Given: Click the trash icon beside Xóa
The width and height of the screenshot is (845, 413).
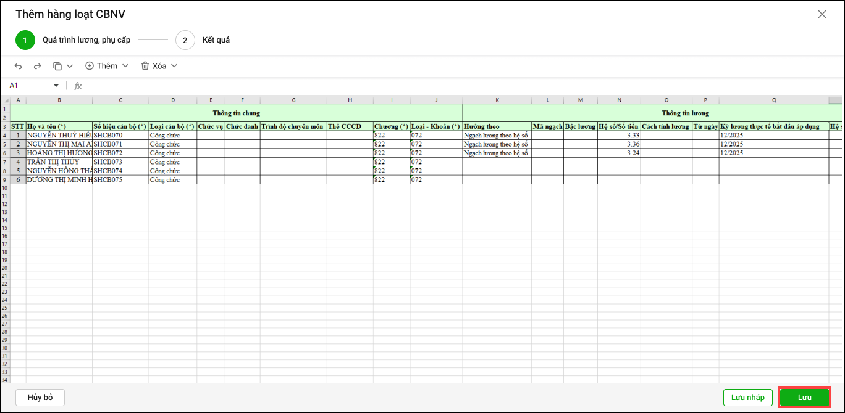Looking at the screenshot, I should click(x=145, y=66).
